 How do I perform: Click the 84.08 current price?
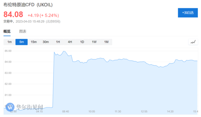click(x=13, y=14)
